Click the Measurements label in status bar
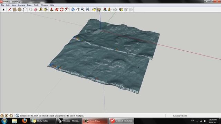This screenshot has width=221, height=124. pos(180,116)
